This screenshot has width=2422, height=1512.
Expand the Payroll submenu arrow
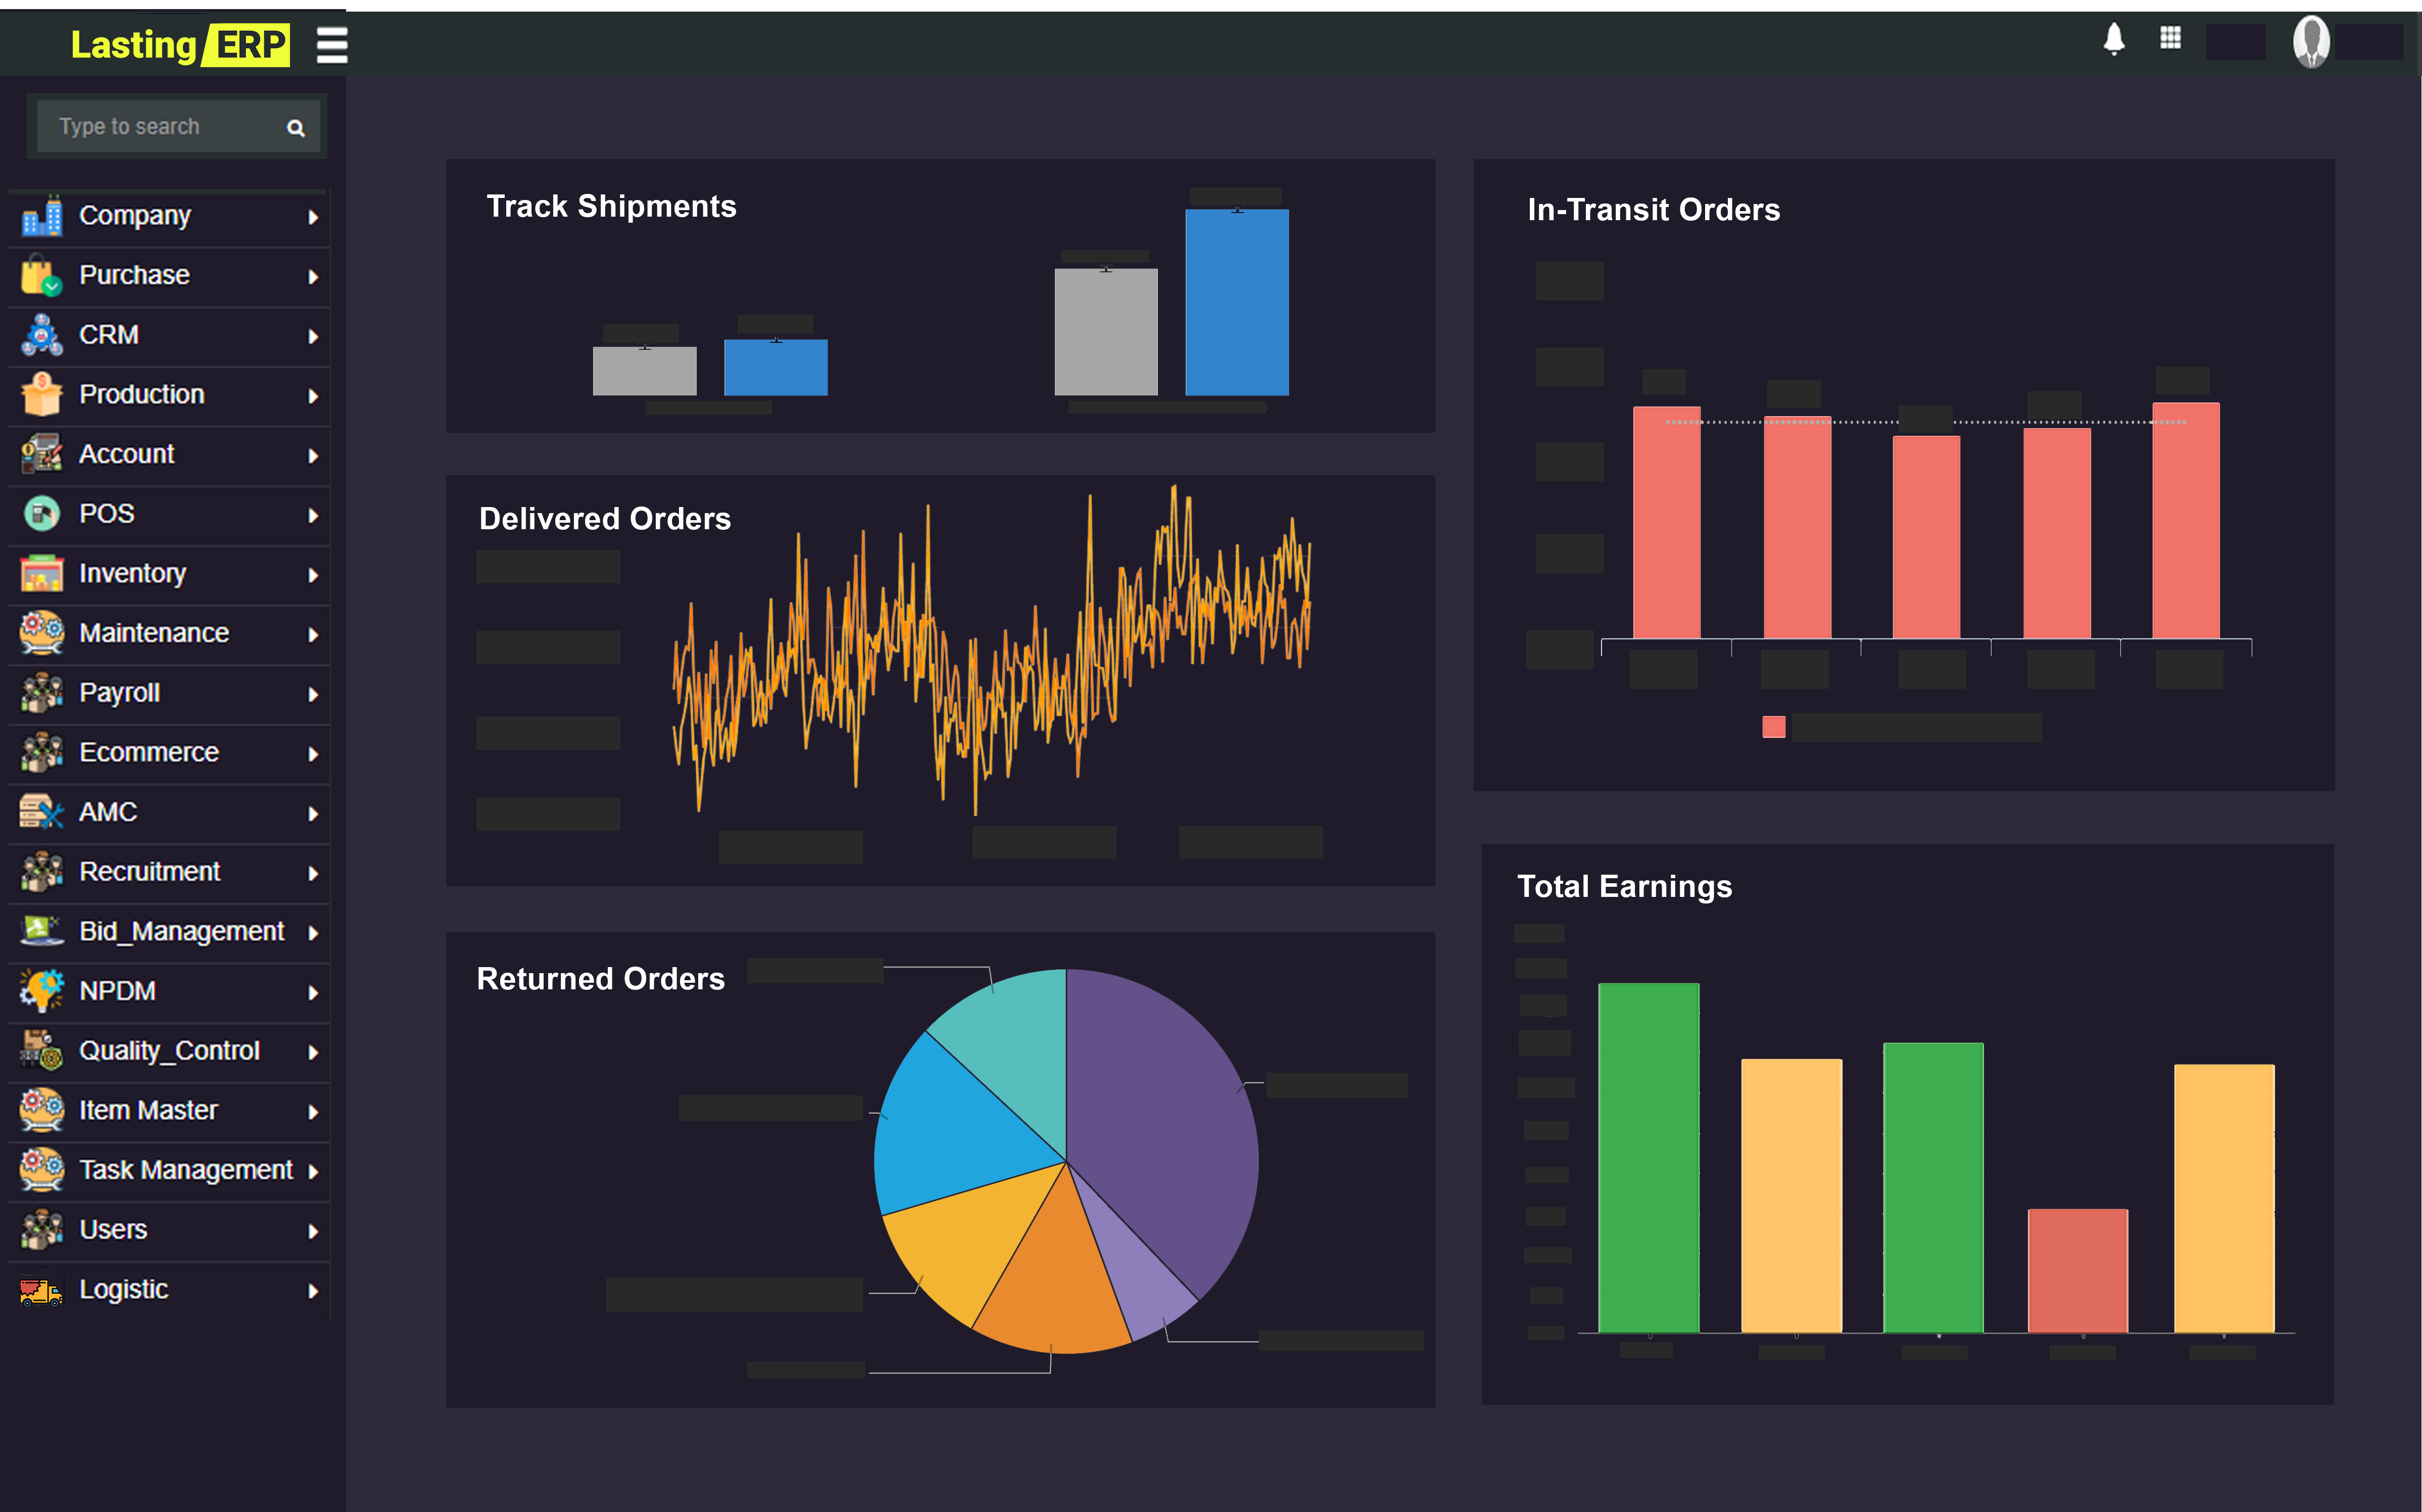click(x=313, y=695)
